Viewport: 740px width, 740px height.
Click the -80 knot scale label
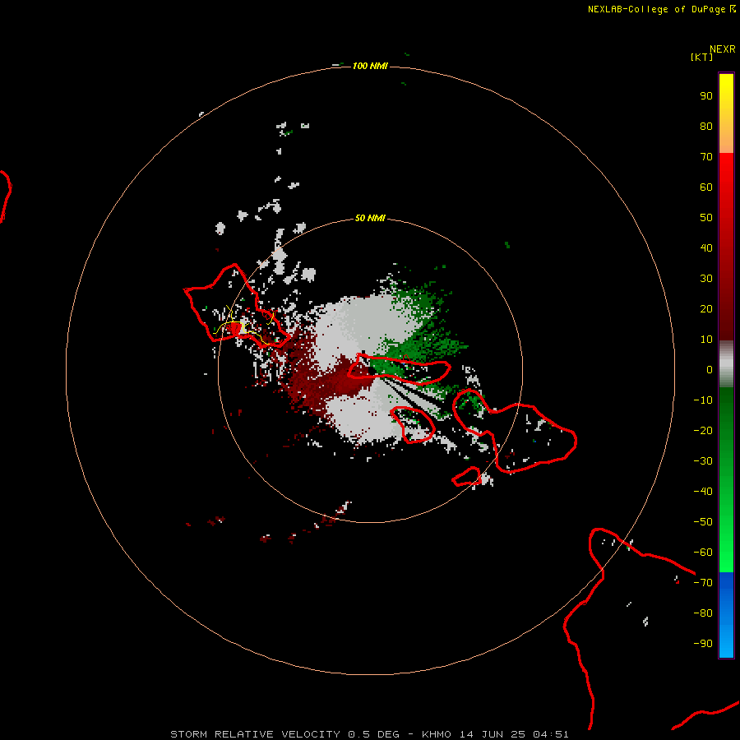[x=703, y=613]
